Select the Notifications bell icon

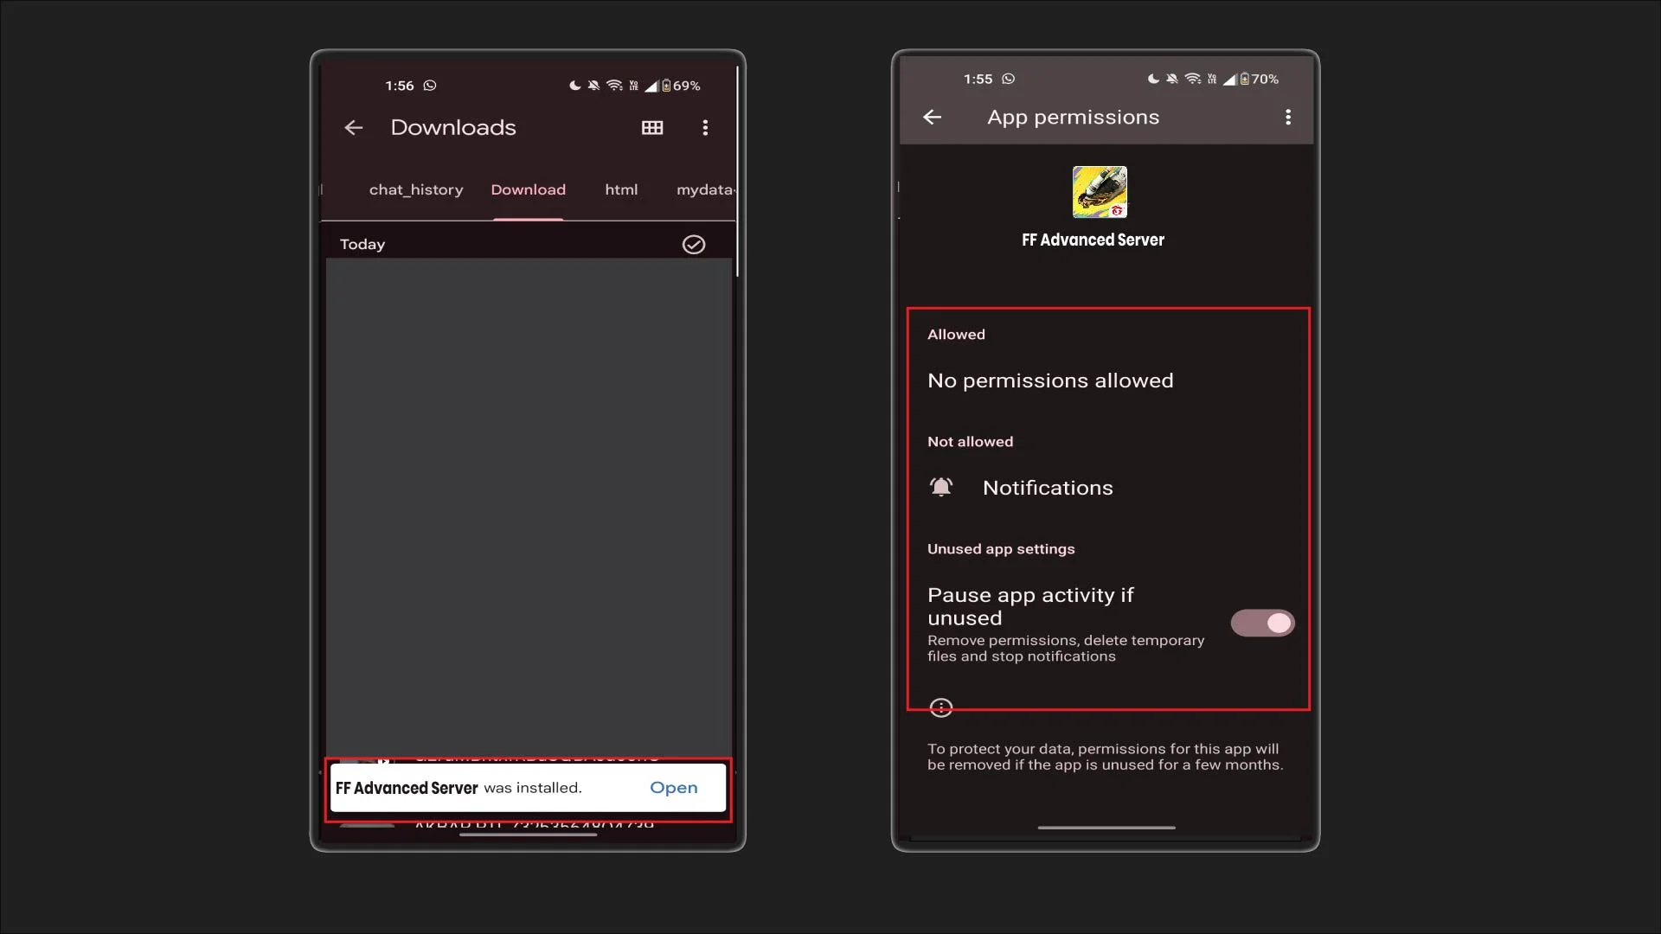[x=941, y=487]
